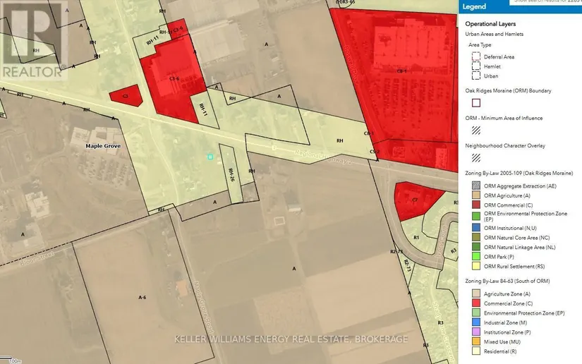The width and height of the screenshot is (582, 364).
Task: Click the 'Urban Areas and Hamlets' layer title
Action: point(494,34)
